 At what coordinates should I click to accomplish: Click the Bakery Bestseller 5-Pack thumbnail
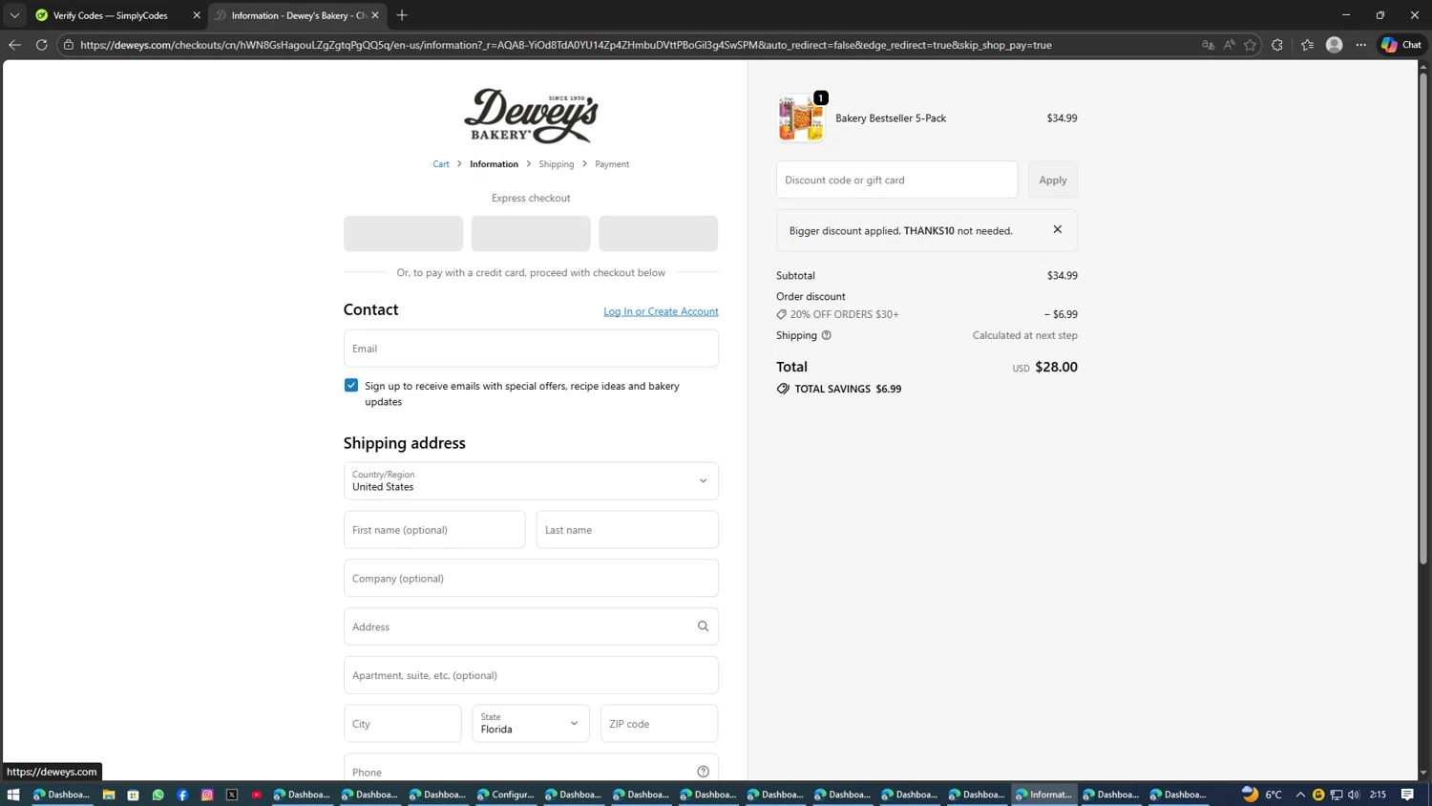[x=801, y=118]
